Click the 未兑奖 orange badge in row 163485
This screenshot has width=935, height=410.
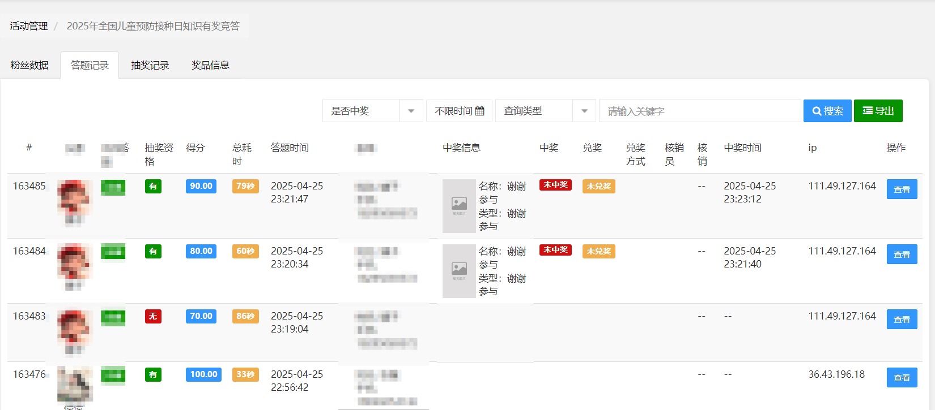598,186
